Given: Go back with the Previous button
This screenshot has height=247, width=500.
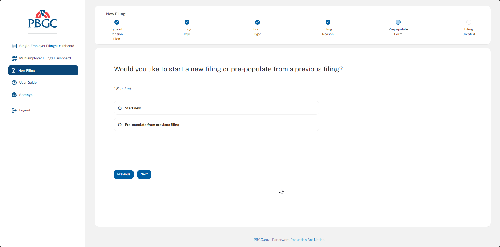Looking at the screenshot, I should click(x=124, y=174).
